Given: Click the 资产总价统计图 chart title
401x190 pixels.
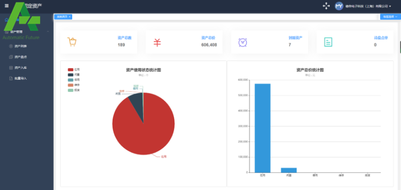Looking at the screenshot, I should (x=310, y=70).
